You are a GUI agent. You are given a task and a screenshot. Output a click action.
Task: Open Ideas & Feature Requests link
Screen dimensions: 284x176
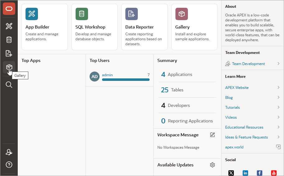pos(246,137)
